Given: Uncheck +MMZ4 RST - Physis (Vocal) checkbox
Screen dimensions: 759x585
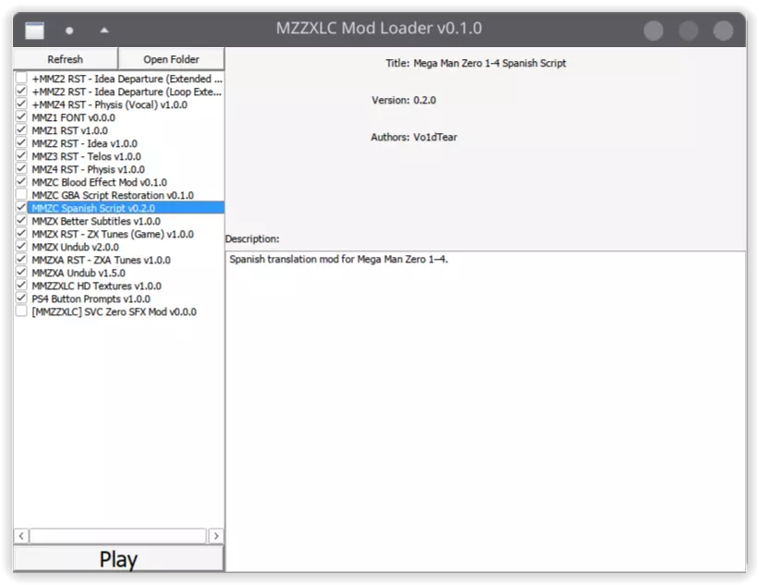Looking at the screenshot, I should 21,104.
